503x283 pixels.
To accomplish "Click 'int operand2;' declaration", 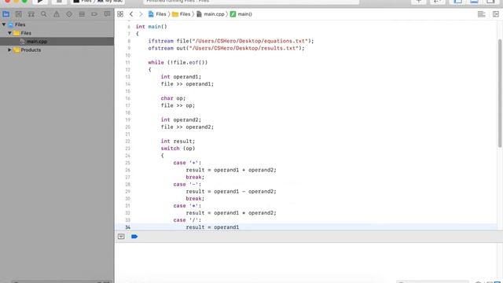I will click(x=181, y=119).
